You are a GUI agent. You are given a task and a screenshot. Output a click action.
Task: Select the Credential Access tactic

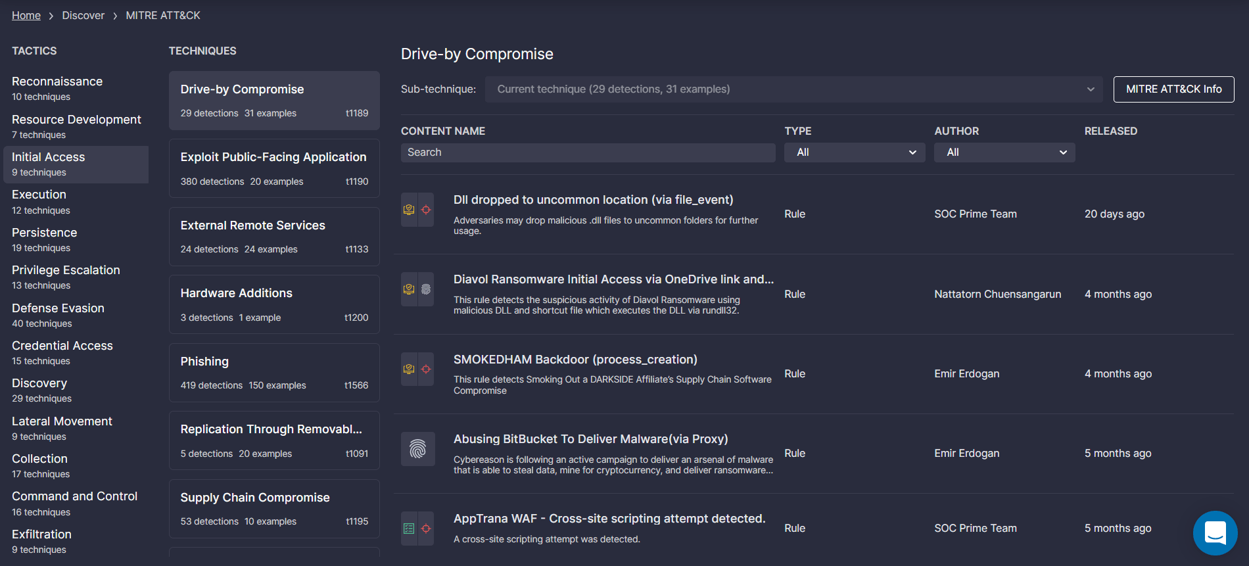pos(76,352)
